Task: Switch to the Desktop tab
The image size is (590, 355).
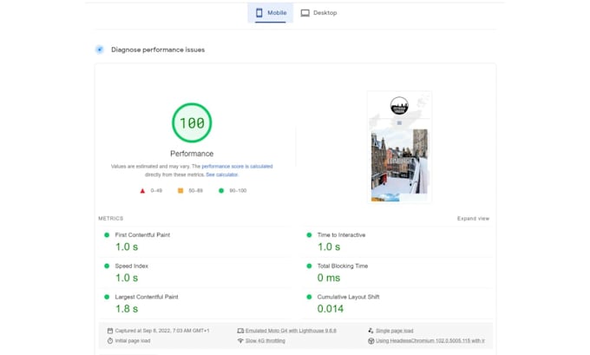Action: pos(318,13)
